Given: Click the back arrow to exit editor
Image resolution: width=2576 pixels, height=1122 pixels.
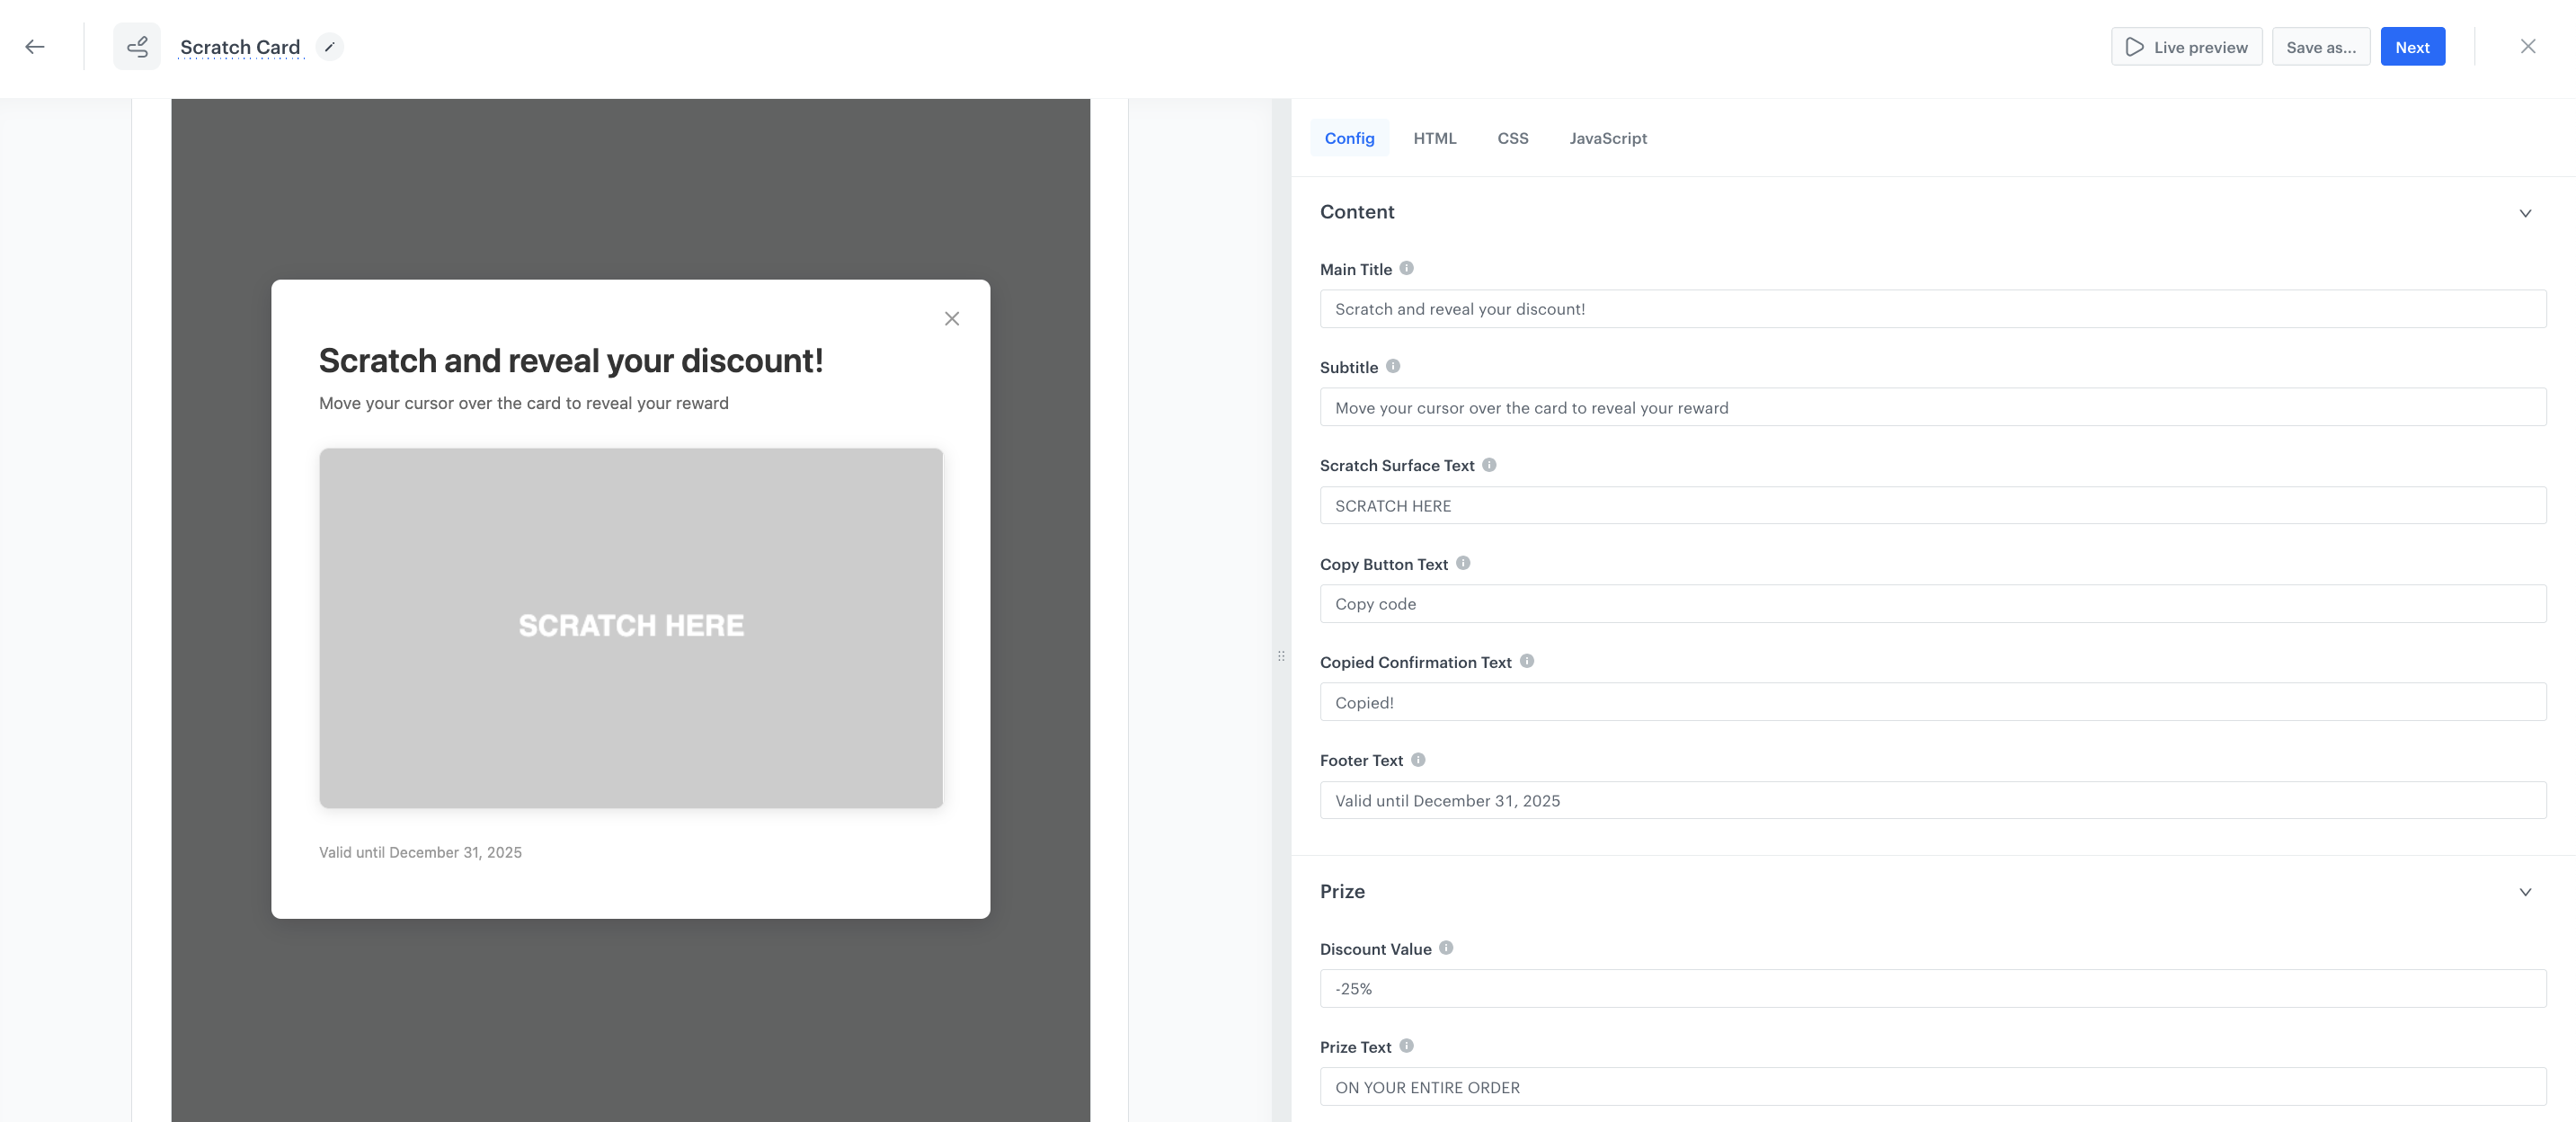Looking at the screenshot, I should click(x=35, y=46).
